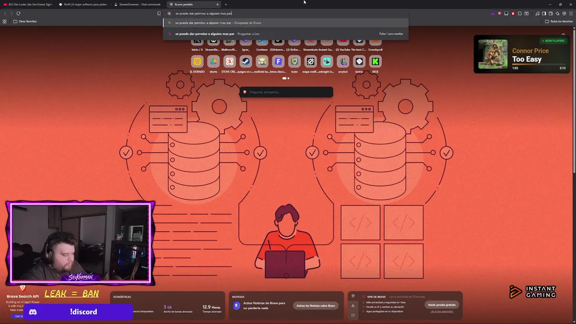Close the Nueva pestaña tab

[x=217, y=4]
